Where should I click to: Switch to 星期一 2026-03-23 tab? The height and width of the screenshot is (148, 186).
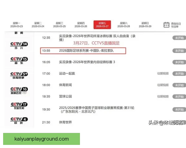16,25
